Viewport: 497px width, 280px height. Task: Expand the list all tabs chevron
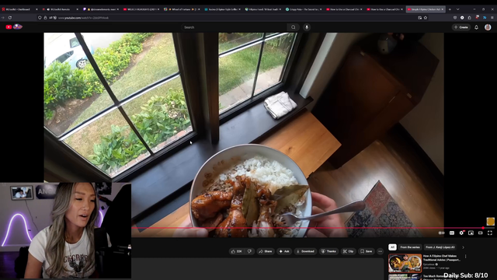pyautogui.click(x=457, y=9)
